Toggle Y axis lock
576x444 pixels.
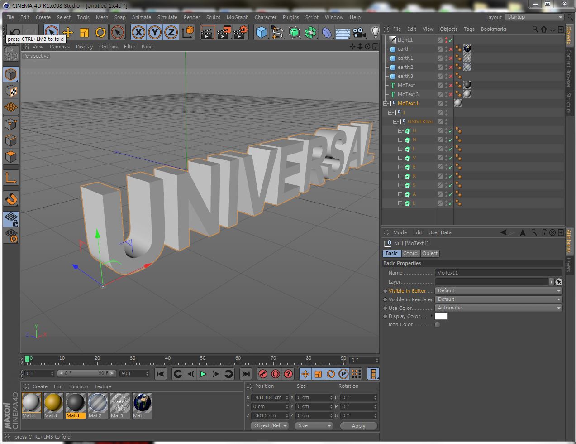coord(155,32)
